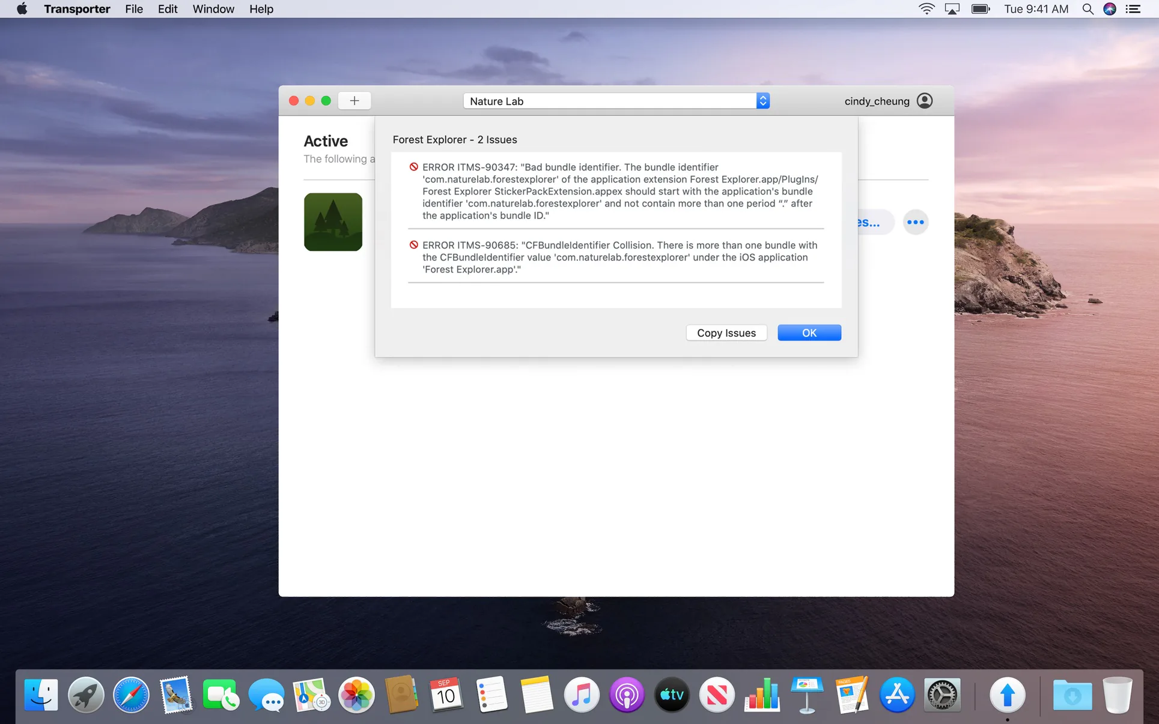Click the Copy Issues button
The height and width of the screenshot is (724, 1159).
pyautogui.click(x=726, y=333)
